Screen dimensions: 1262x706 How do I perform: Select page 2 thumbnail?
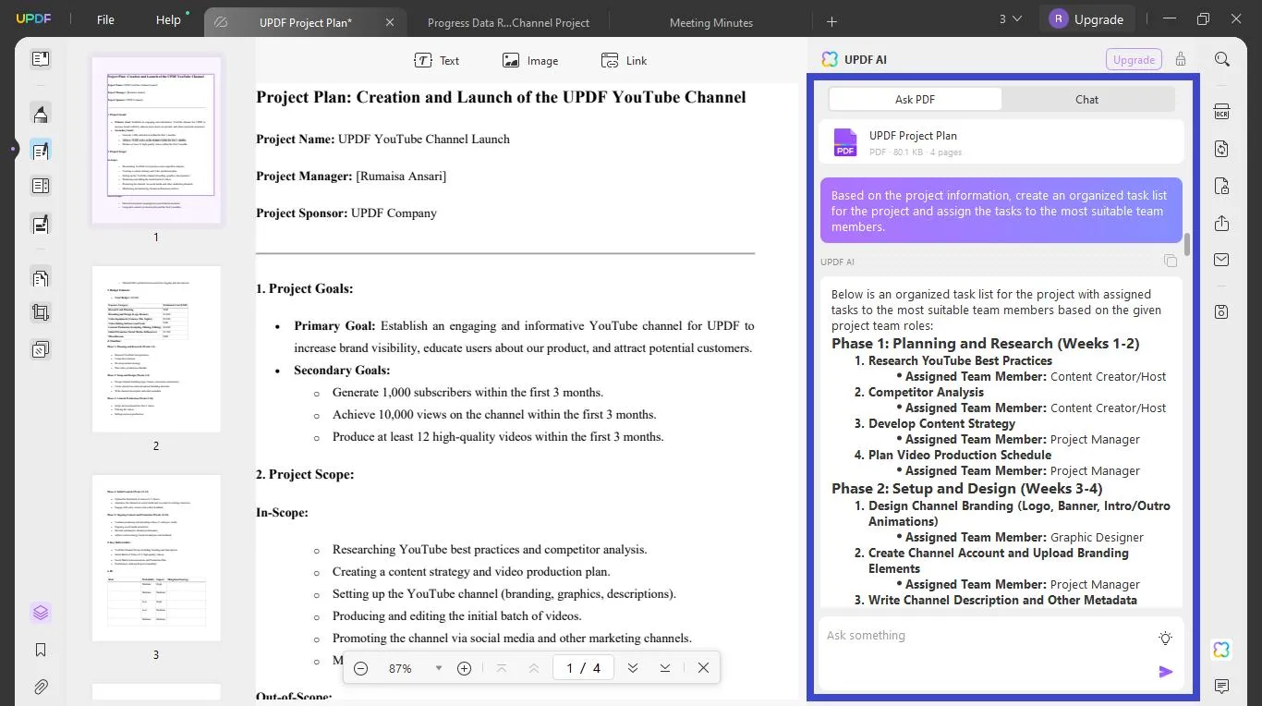(x=156, y=348)
